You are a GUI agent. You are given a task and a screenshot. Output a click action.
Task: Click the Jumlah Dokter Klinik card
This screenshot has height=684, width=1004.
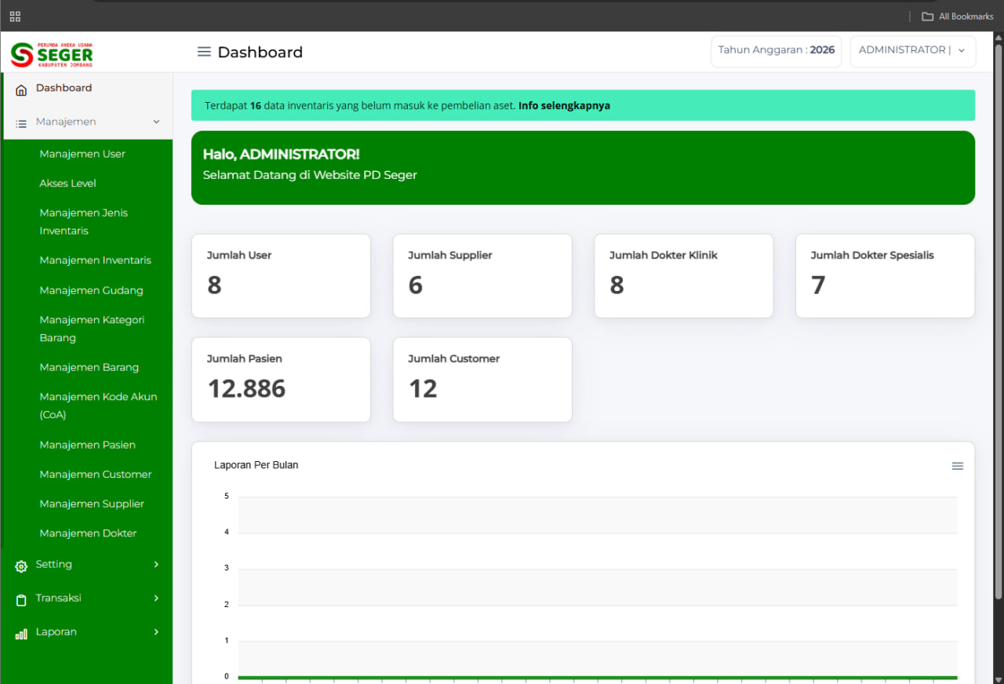684,275
